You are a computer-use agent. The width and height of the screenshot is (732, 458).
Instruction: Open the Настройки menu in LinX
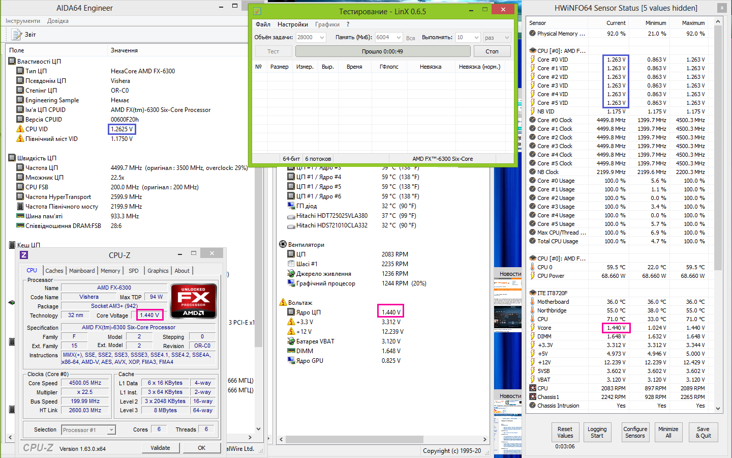[x=293, y=24]
